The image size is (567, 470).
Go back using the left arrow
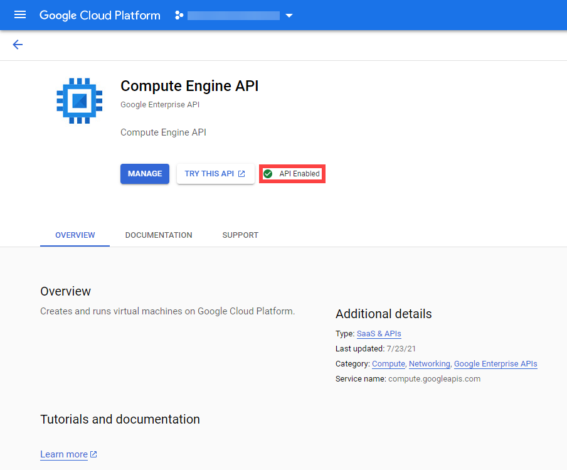tap(18, 45)
